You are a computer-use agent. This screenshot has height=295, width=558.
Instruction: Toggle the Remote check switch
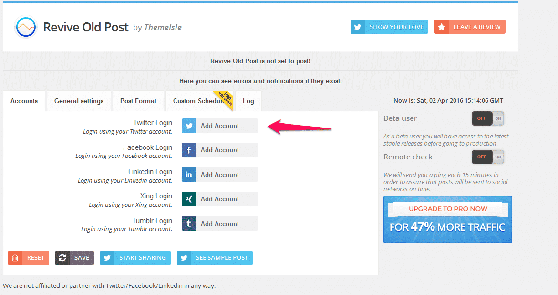pyautogui.click(x=488, y=157)
